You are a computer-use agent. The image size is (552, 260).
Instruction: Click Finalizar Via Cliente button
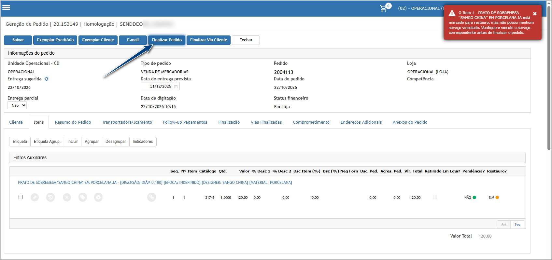208,40
